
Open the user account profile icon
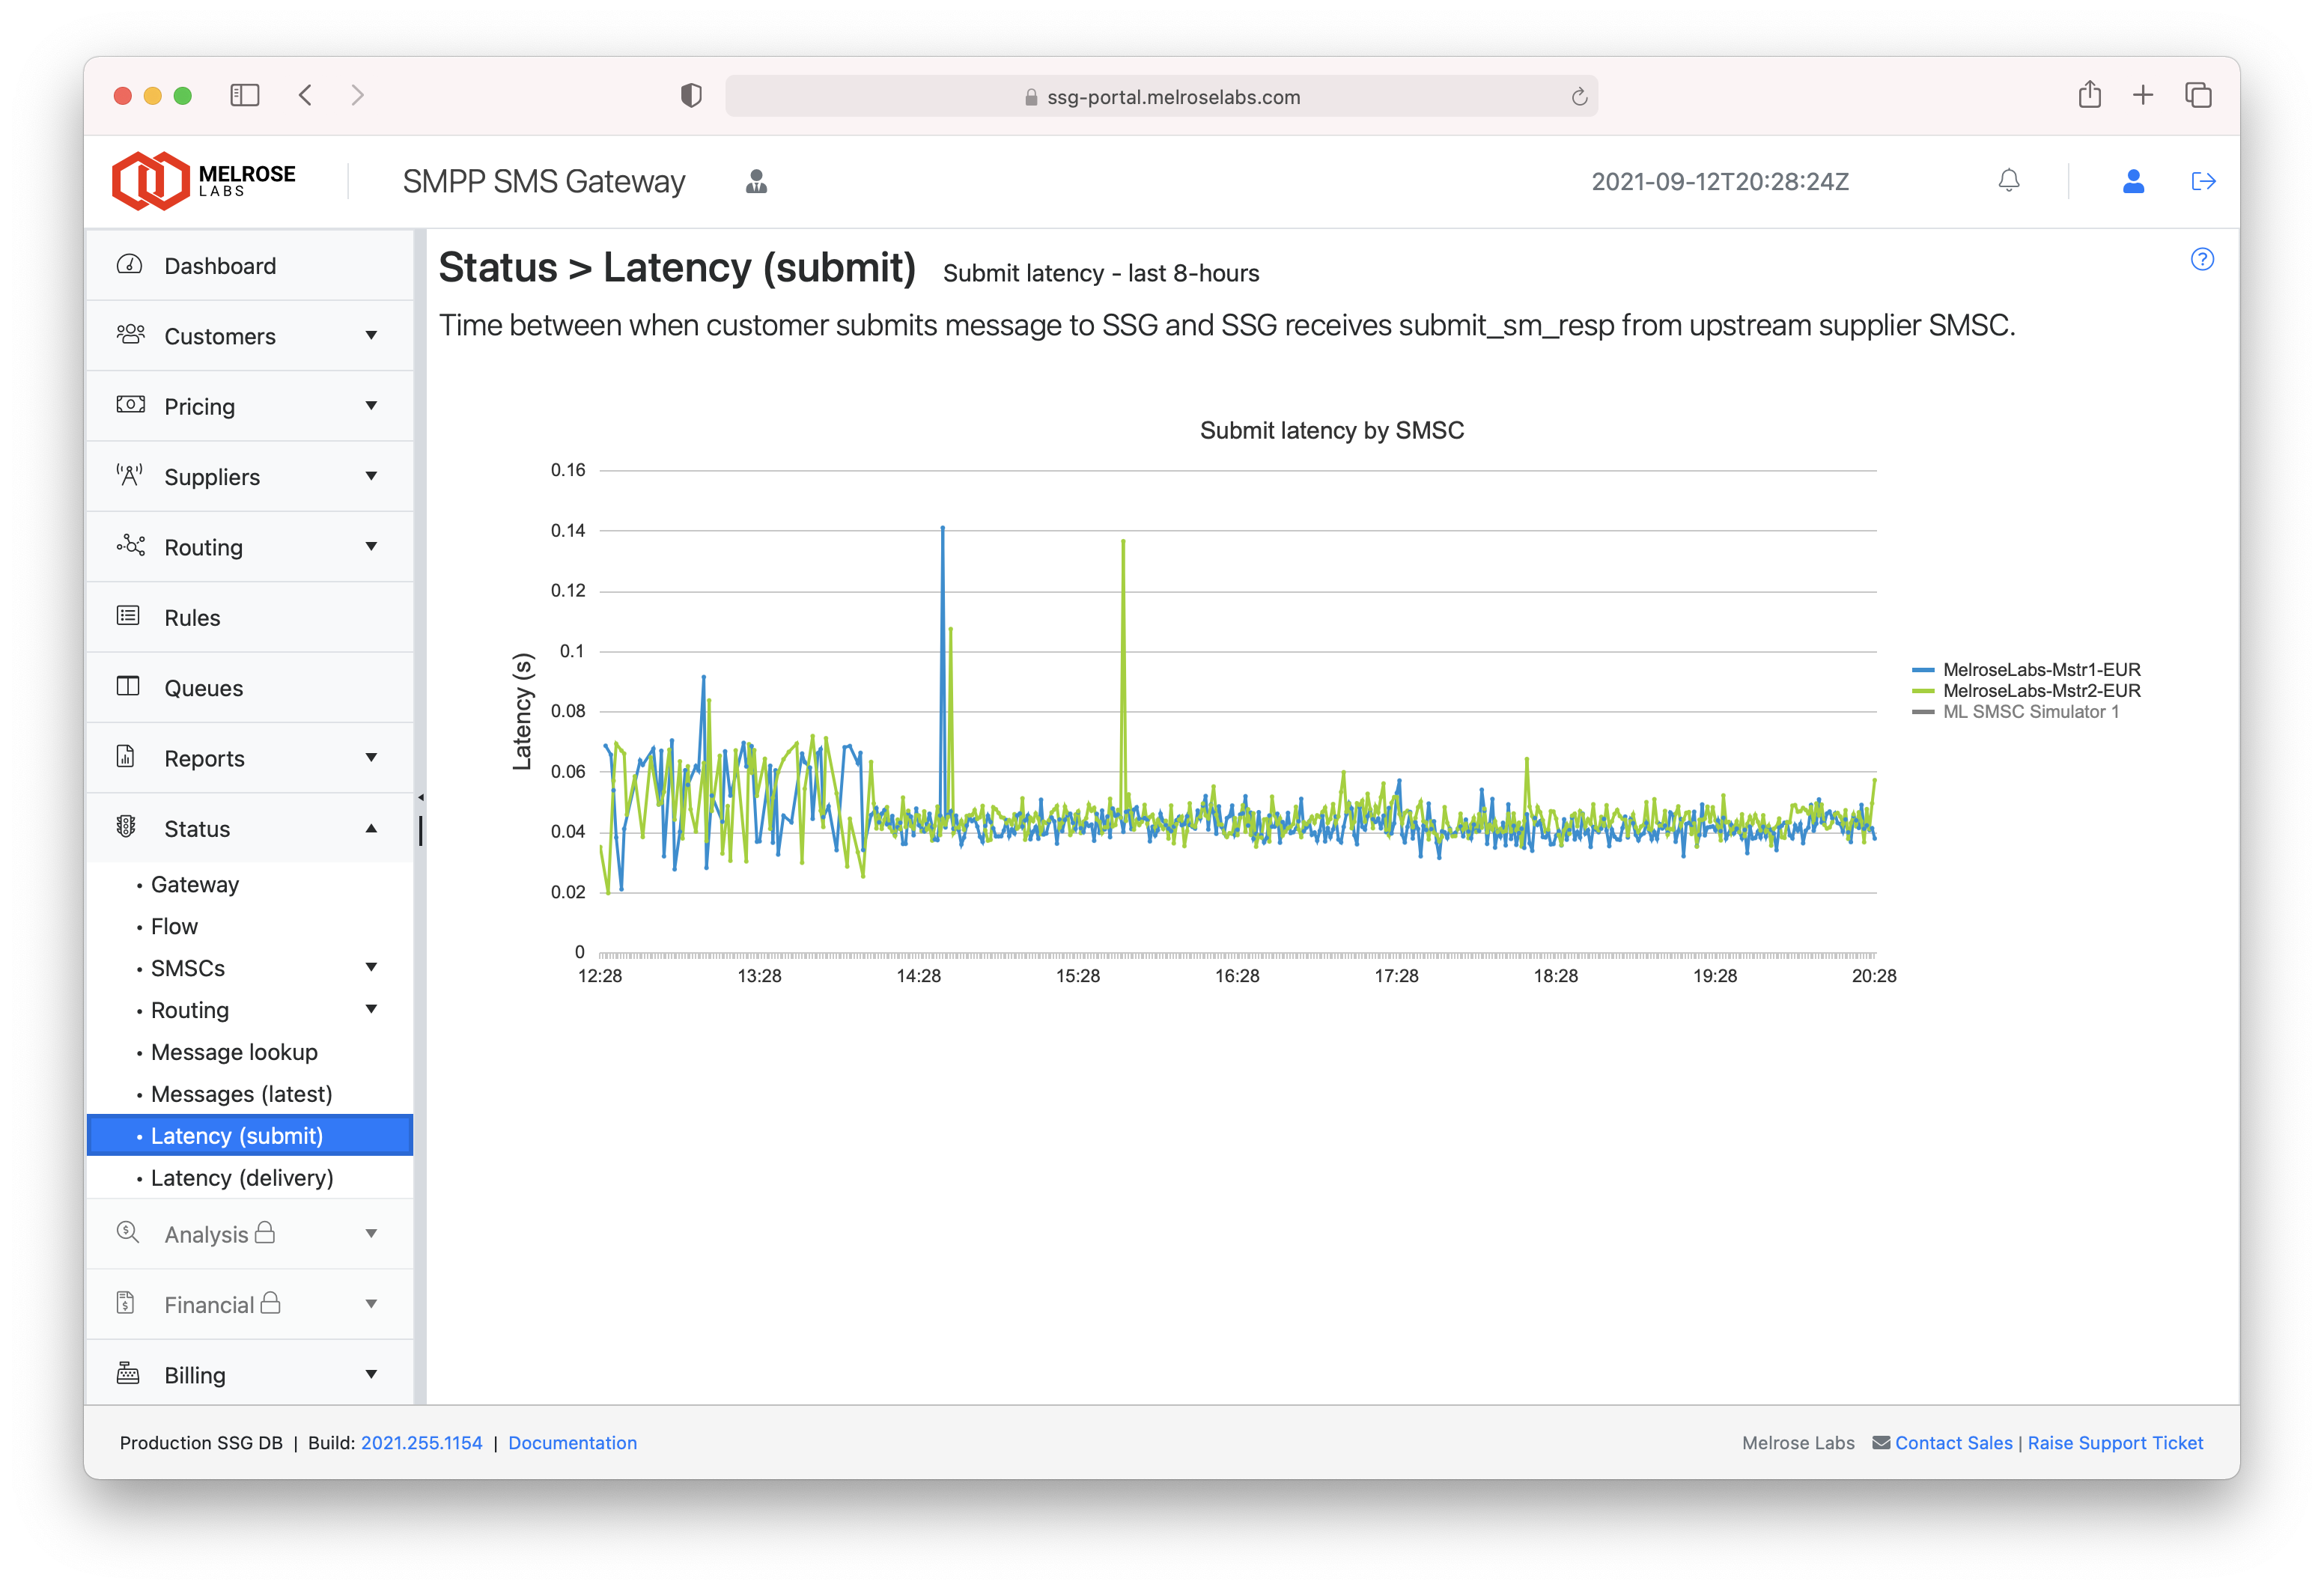click(x=2132, y=181)
